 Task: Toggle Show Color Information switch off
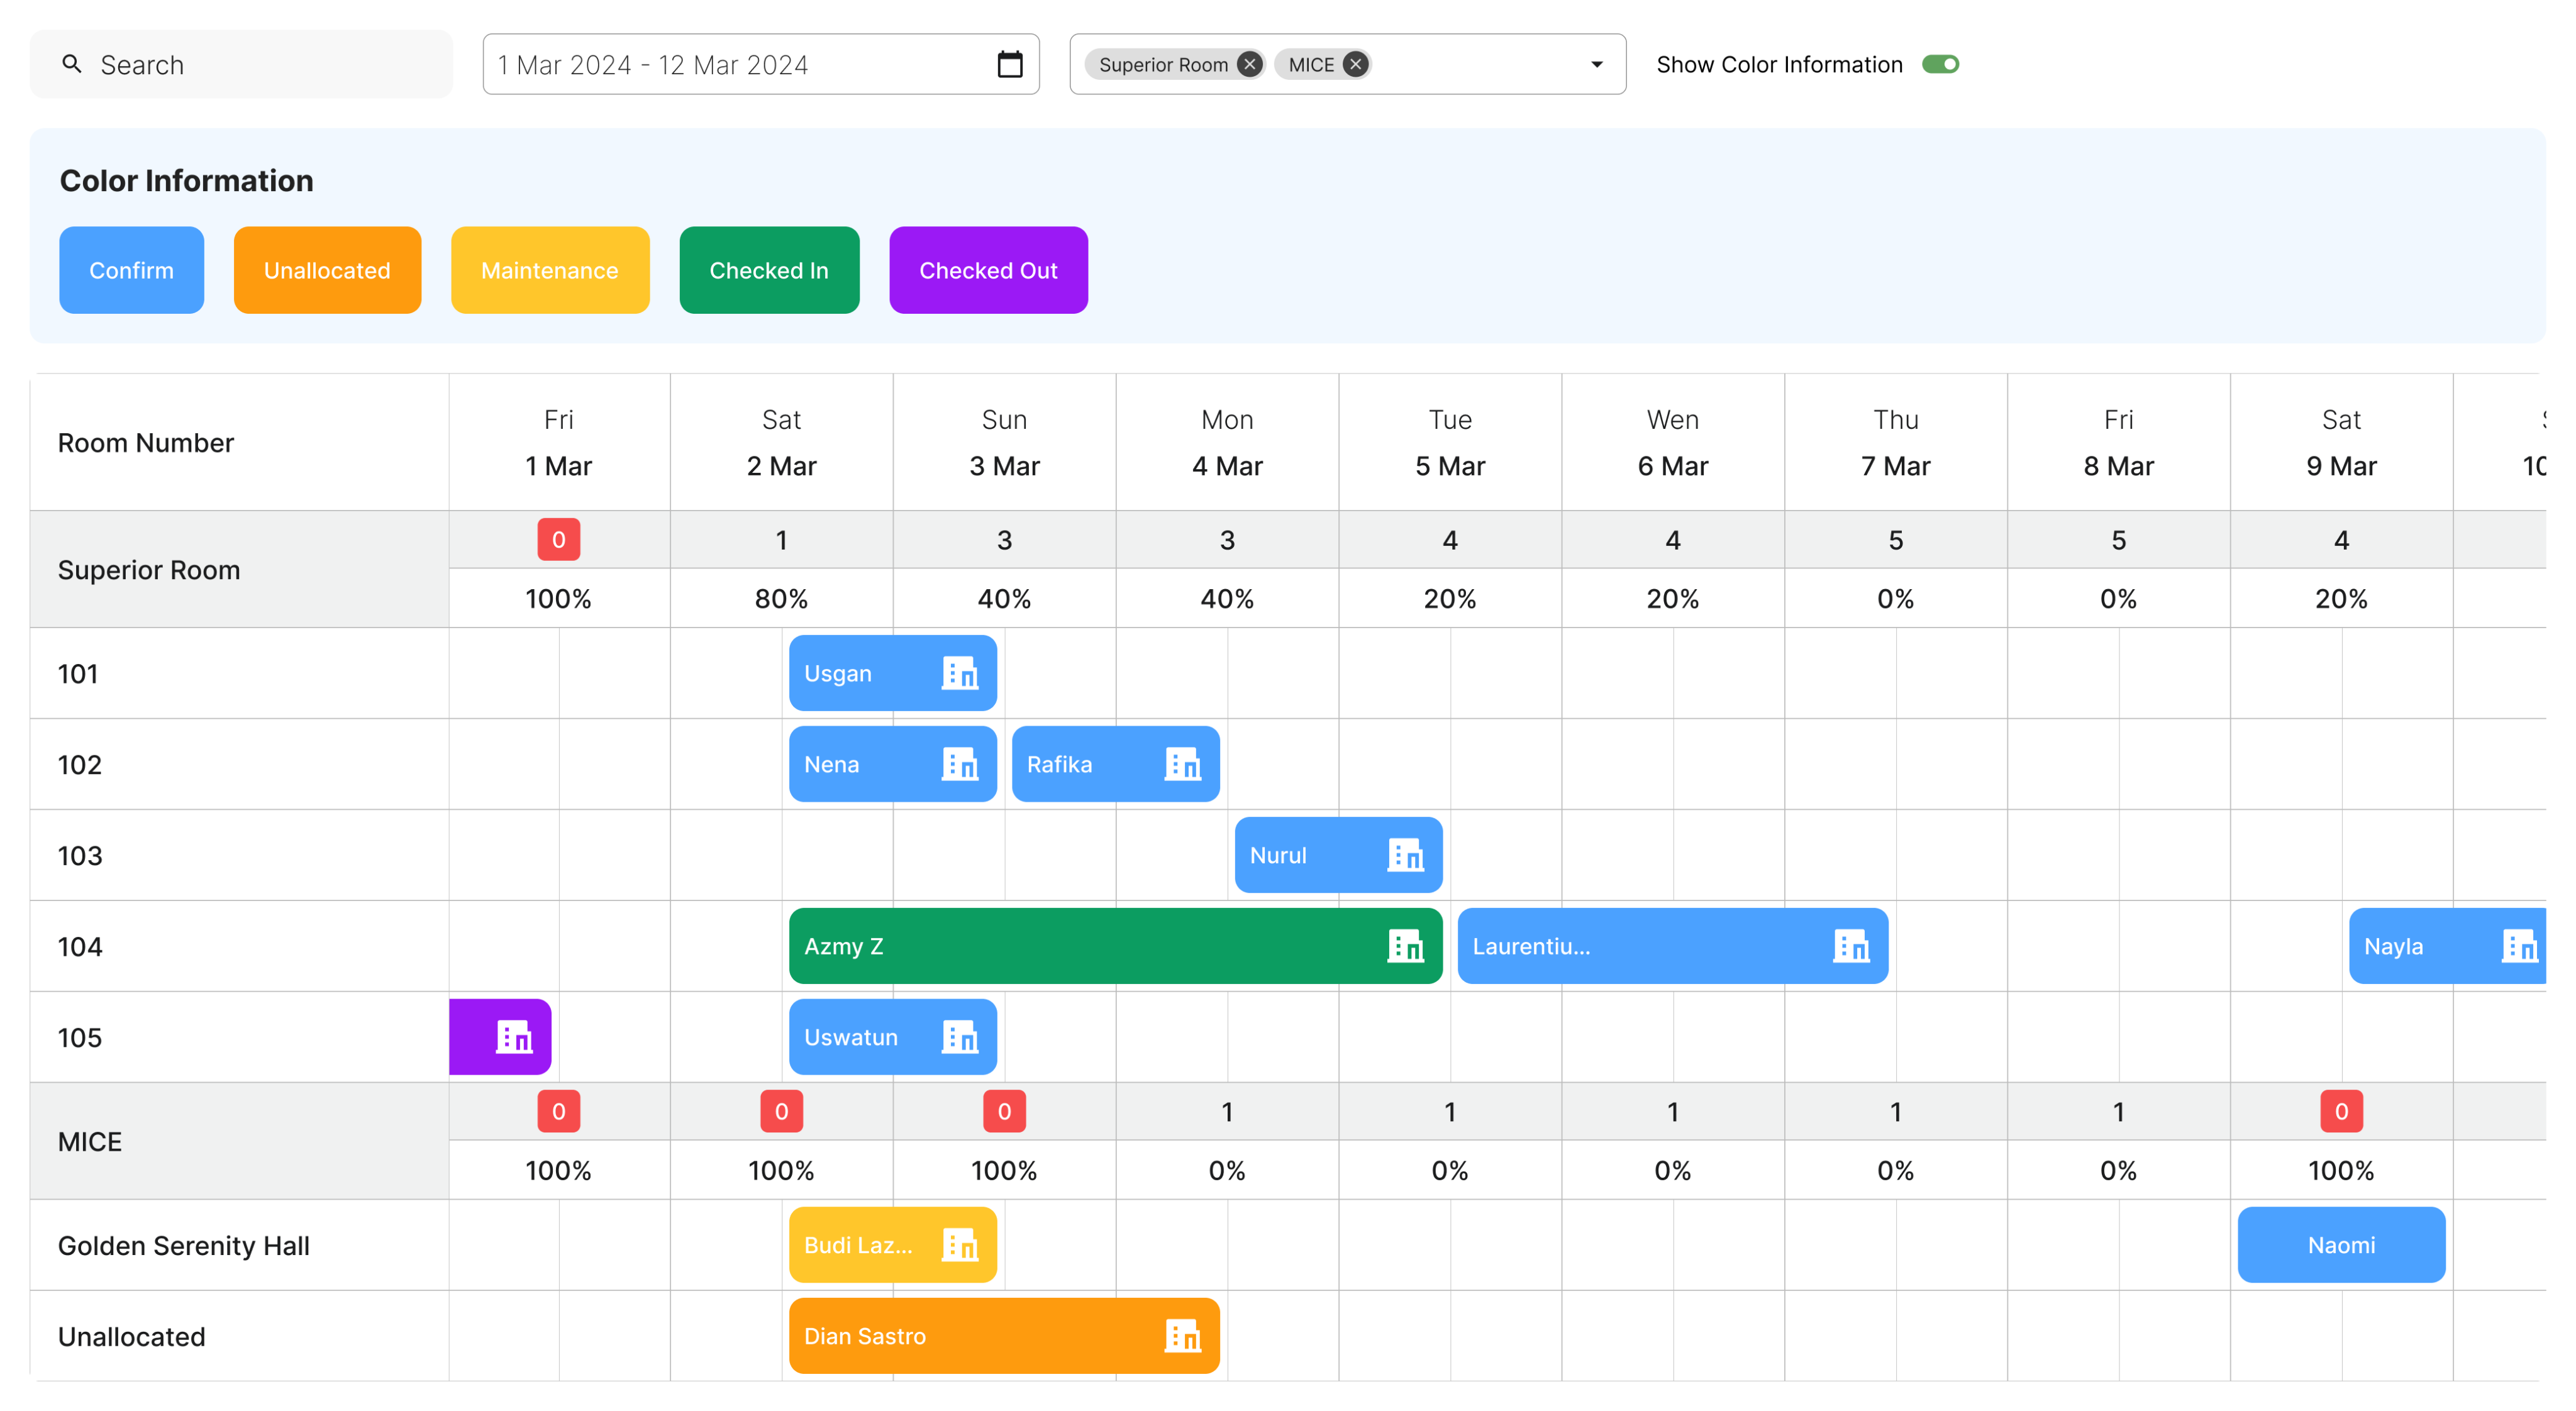coord(1940,65)
